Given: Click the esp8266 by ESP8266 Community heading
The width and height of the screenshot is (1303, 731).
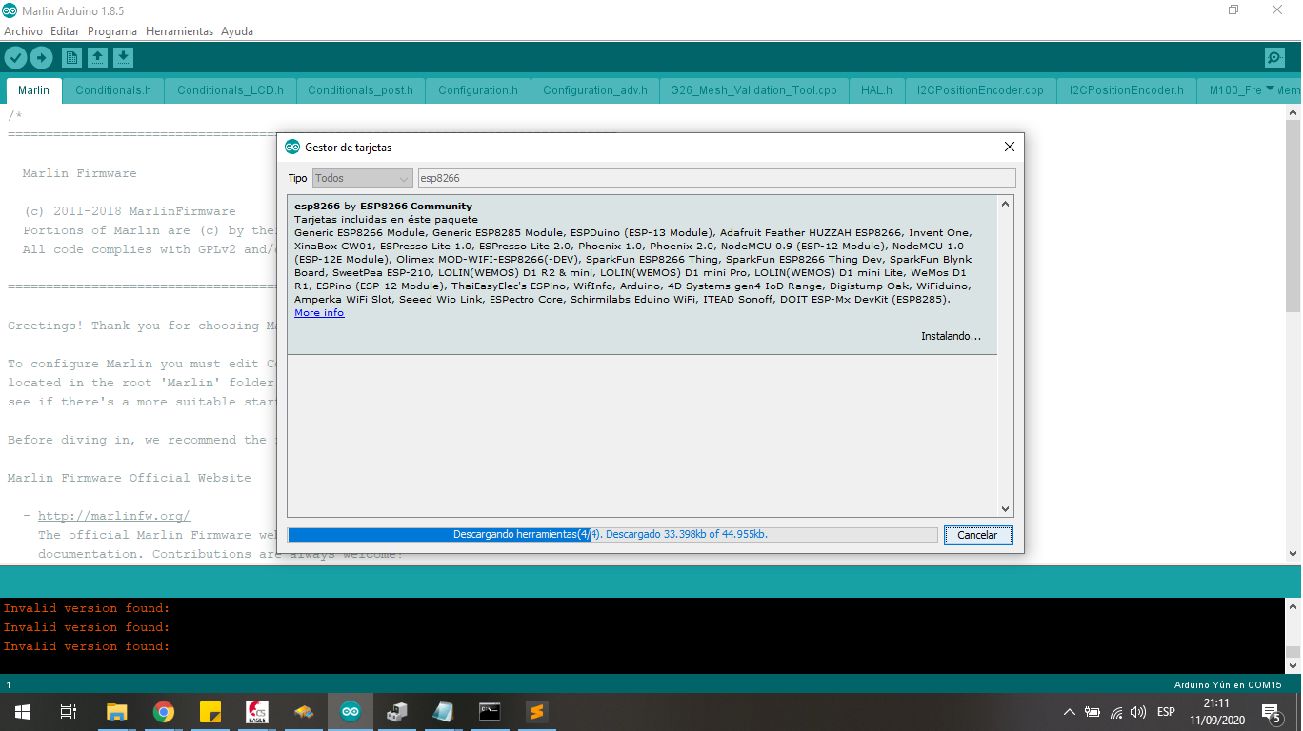Looking at the screenshot, I should pyautogui.click(x=383, y=206).
